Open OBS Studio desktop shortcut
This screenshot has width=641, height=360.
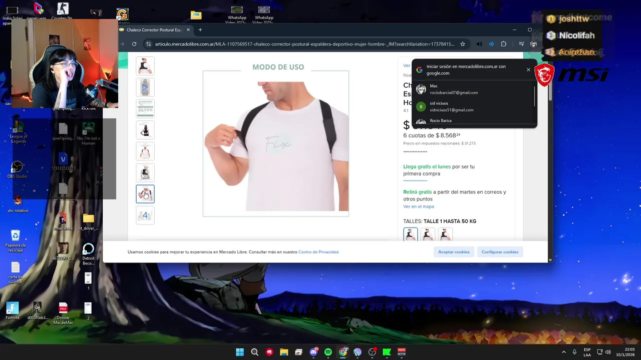click(x=17, y=170)
